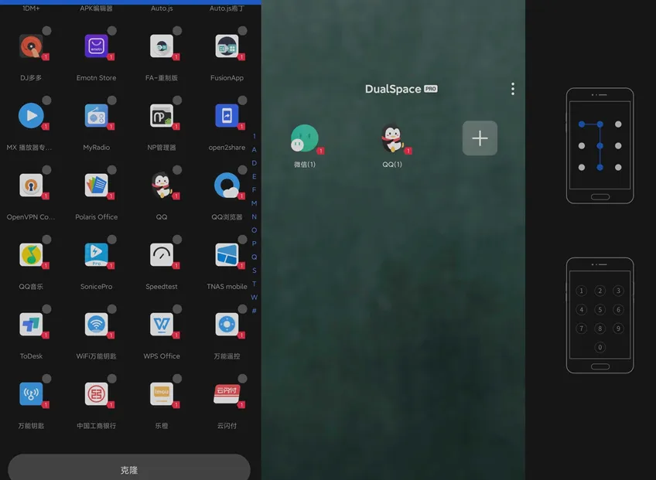The width and height of the screenshot is (656, 480).
Task: Open cloned 微信(1) in DualSpace
Action: 305,138
